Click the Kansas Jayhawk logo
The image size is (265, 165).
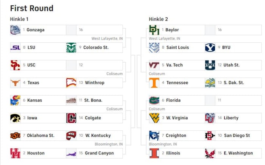(15, 100)
